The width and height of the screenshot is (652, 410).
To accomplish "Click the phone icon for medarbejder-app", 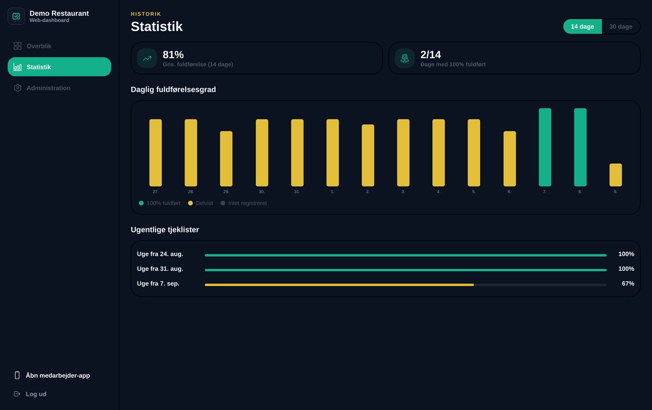I will click(x=17, y=375).
